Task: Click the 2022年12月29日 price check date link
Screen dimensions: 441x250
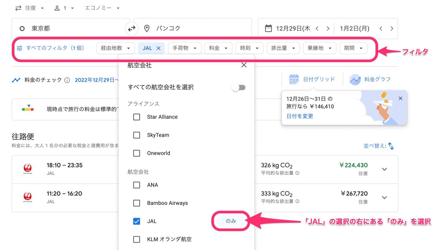Action: [x=96, y=80]
